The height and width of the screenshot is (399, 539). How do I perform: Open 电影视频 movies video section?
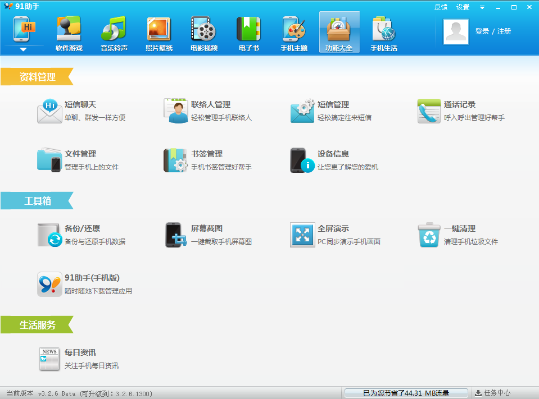pos(204,34)
